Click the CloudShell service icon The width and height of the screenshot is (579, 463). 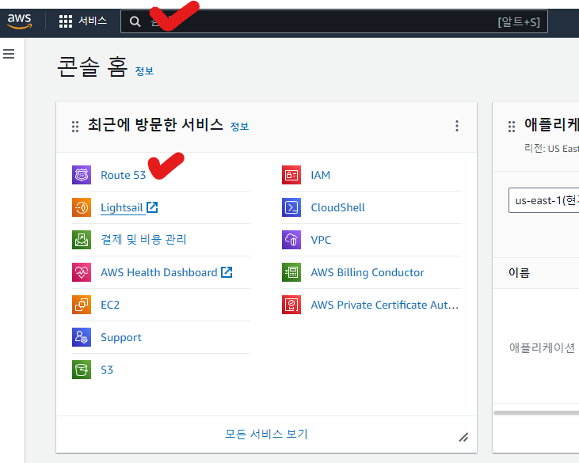point(291,207)
